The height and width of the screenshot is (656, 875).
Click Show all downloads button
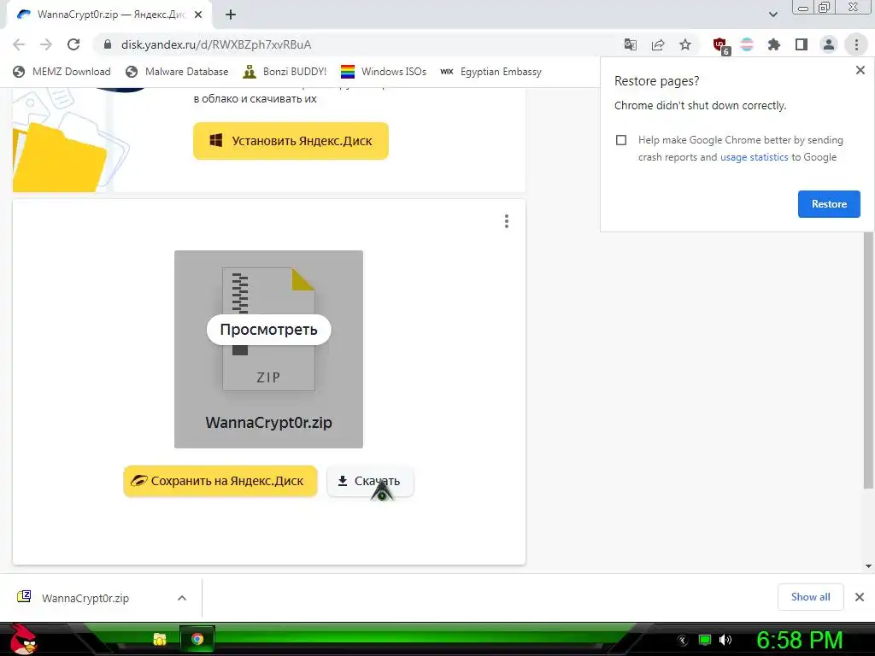pos(810,597)
